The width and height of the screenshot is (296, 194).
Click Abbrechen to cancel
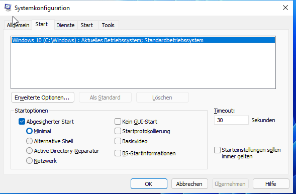[189, 184]
